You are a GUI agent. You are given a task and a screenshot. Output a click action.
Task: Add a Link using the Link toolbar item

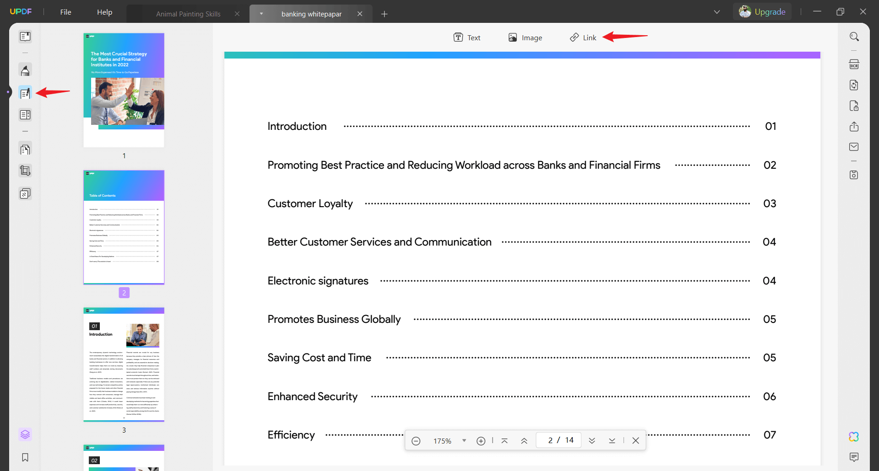[x=583, y=37]
